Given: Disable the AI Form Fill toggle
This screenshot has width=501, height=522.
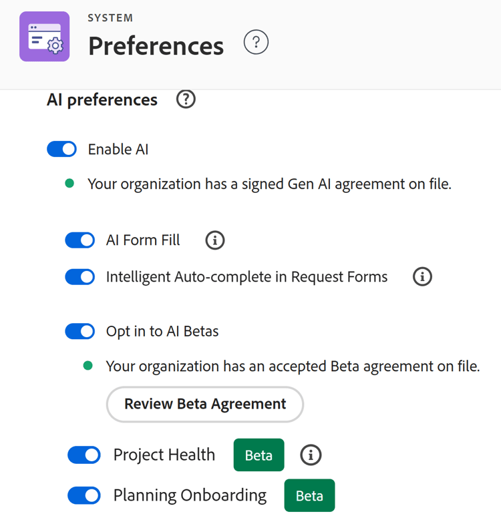Looking at the screenshot, I should (x=80, y=240).
